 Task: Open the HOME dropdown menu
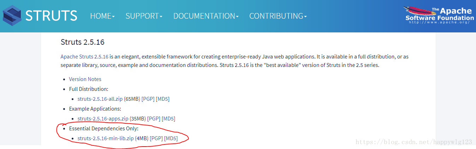pyautogui.click(x=102, y=16)
